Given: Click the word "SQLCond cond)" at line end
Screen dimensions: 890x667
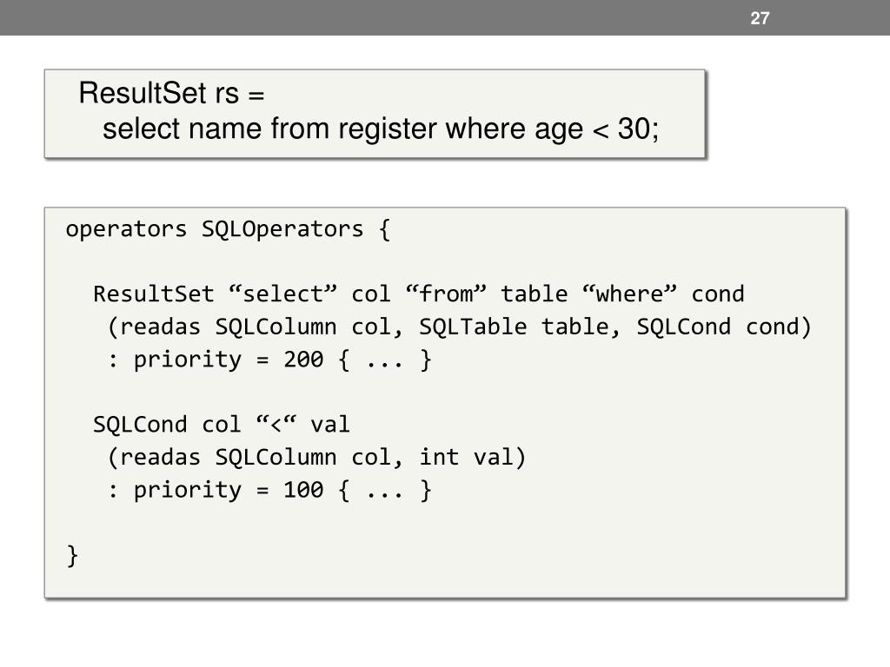Looking at the screenshot, I should 724,327.
